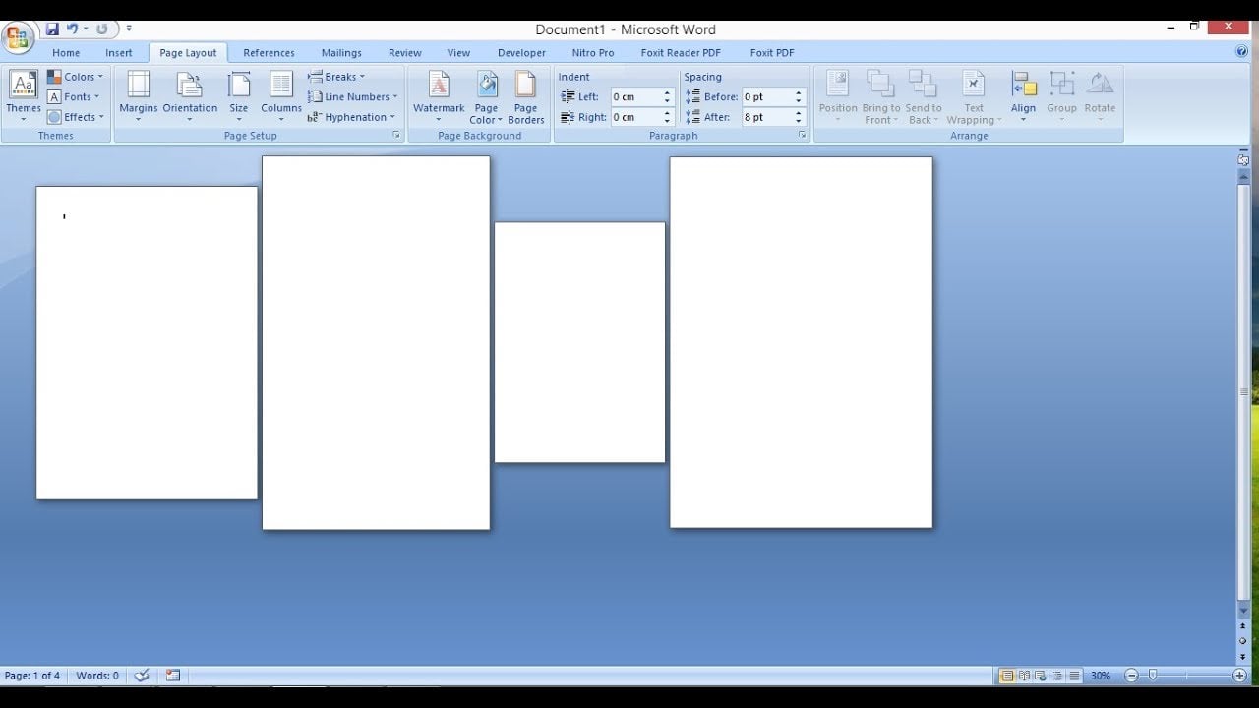Click the Zoom Out minus button
Viewport: 1259px width, 708px height.
tap(1131, 676)
